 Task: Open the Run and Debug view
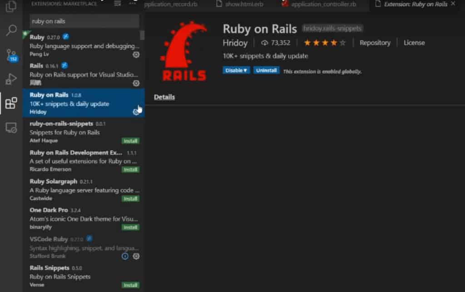coord(11,79)
